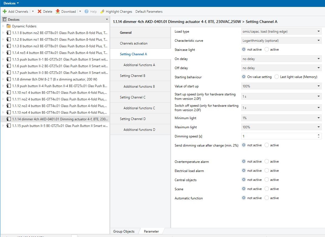Select Last light value (Memory) option
The image size is (325, 237).
277,77
